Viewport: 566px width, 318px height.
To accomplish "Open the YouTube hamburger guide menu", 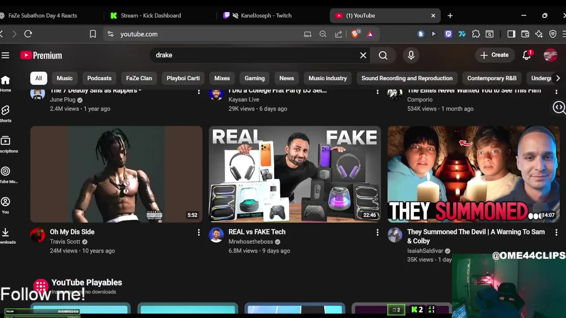I will pyautogui.click(x=5, y=55).
